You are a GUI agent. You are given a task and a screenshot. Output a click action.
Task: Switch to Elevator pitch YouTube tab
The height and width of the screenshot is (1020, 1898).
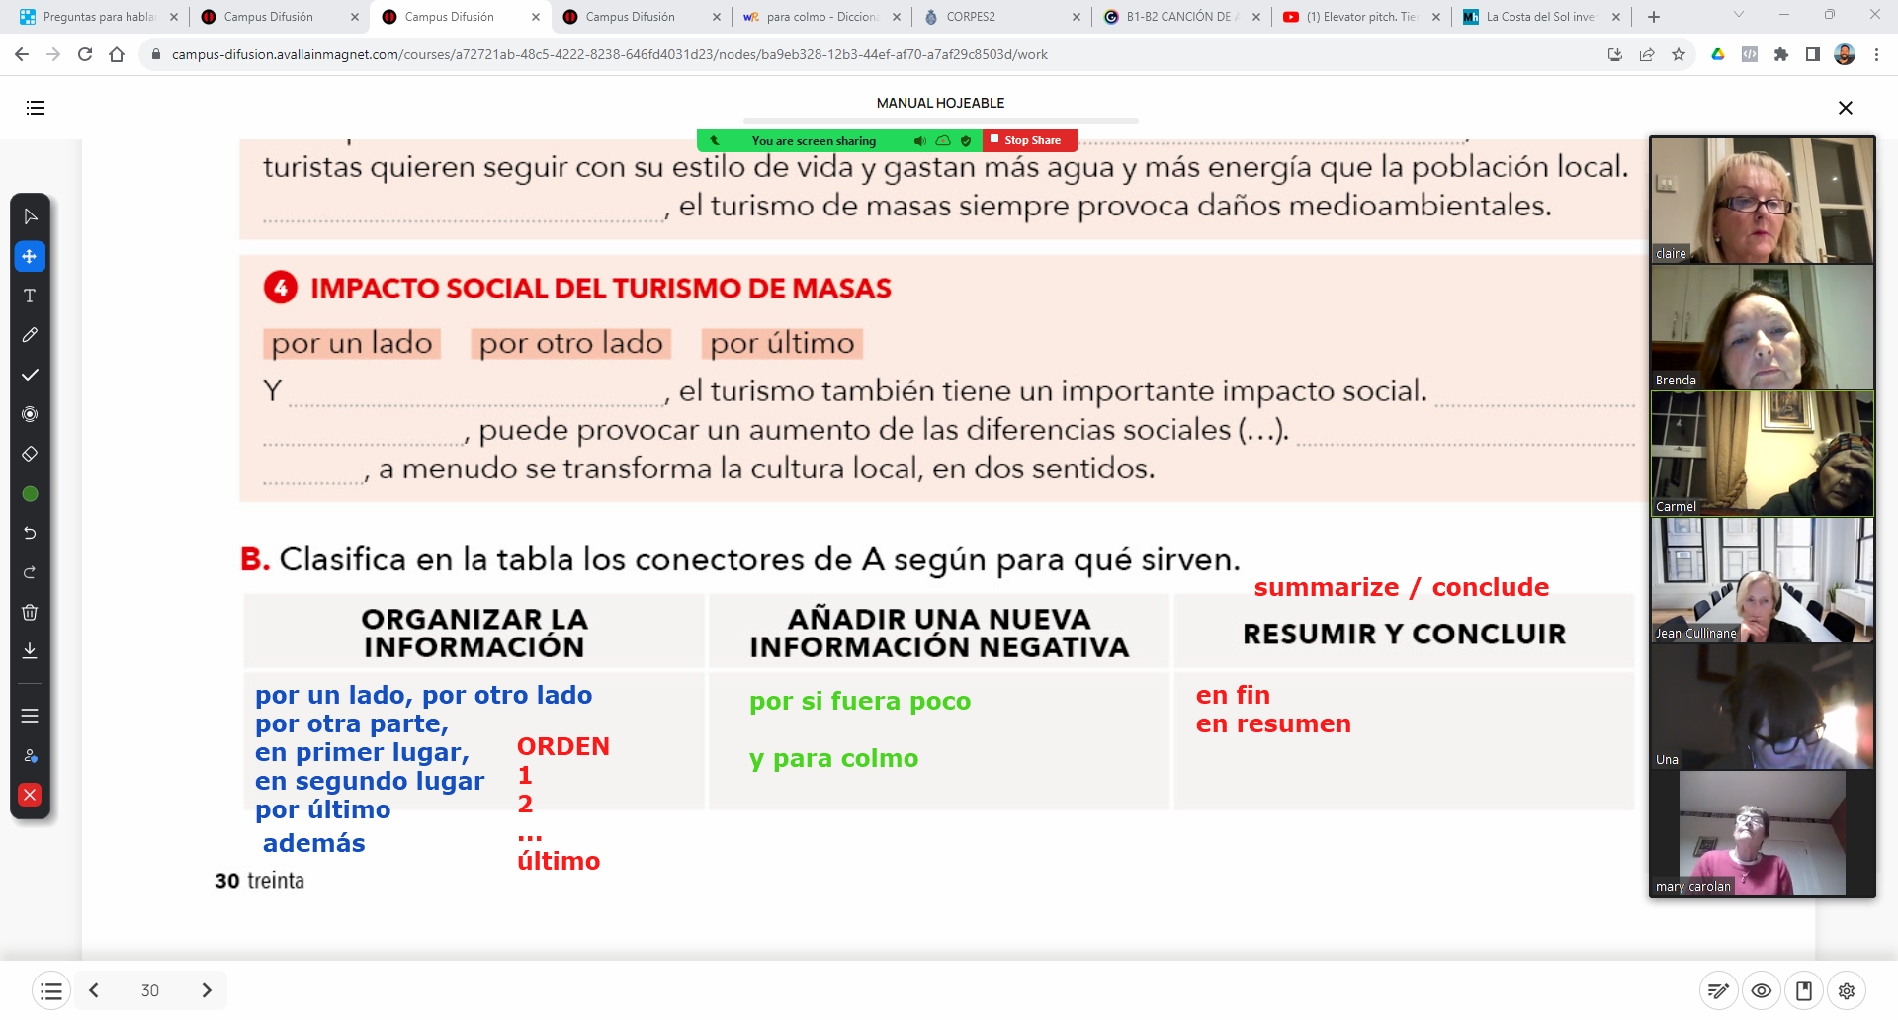(x=1361, y=17)
